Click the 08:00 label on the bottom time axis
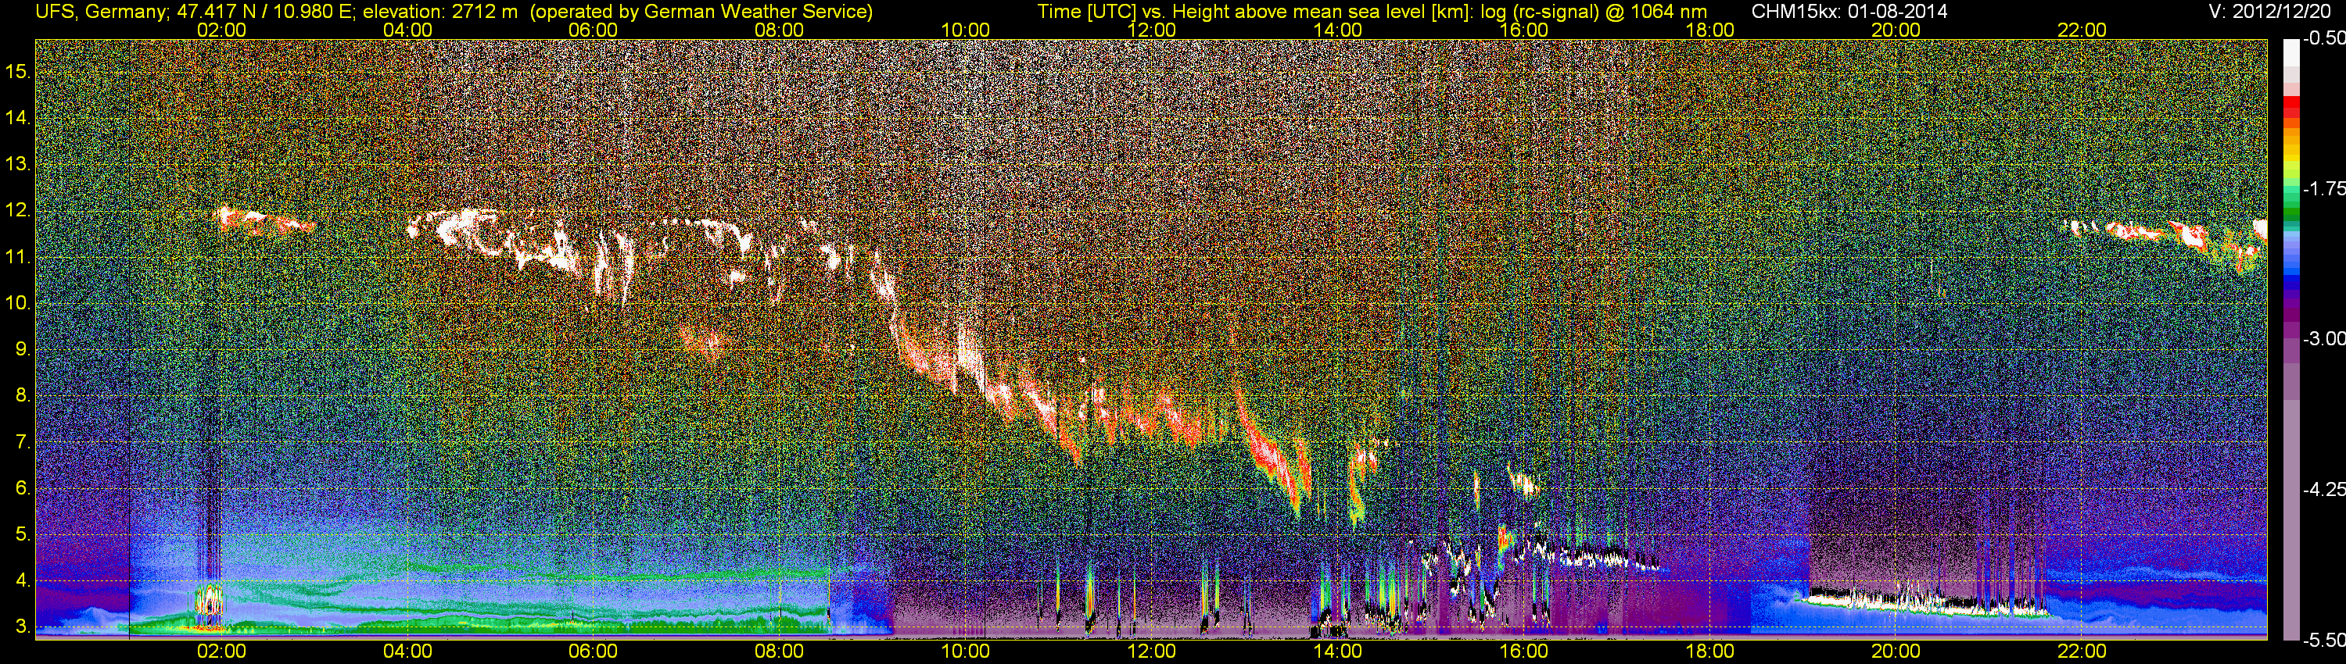The image size is (2346, 664). [x=780, y=652]
